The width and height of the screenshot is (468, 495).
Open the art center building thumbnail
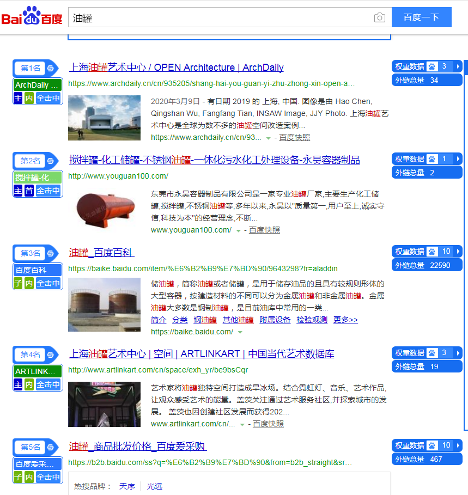[x=104, y=118]
